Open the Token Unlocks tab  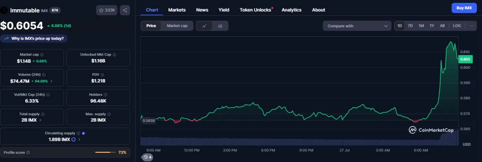(255, 10)
